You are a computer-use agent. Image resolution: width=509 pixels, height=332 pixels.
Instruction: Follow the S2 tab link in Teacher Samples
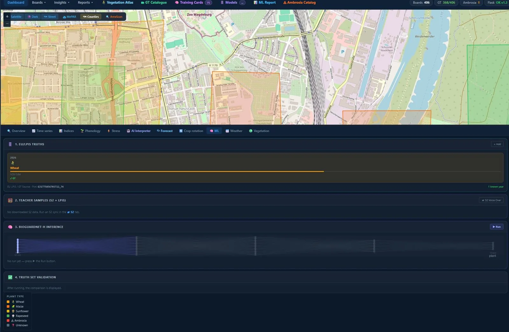(71, 212)
